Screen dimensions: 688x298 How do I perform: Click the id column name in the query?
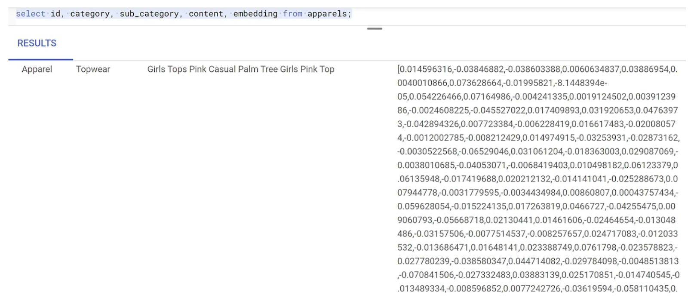pos(55,14)
